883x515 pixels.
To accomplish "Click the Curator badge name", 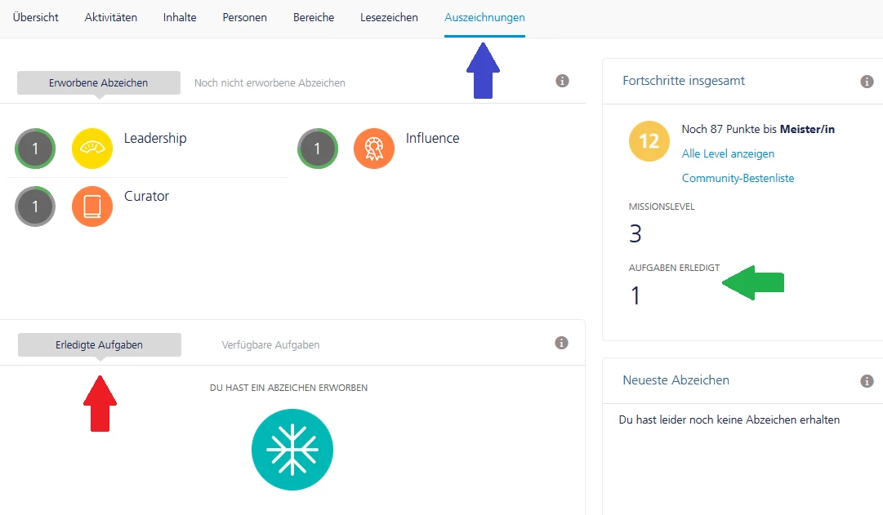I will tap(146, 196).
